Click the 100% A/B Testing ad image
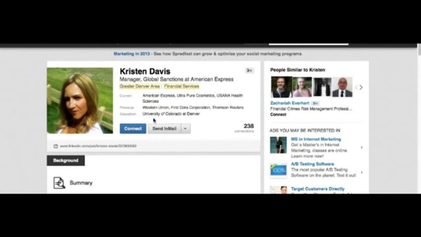The width and height of the screenshot is (421, 237). [278, 170]
